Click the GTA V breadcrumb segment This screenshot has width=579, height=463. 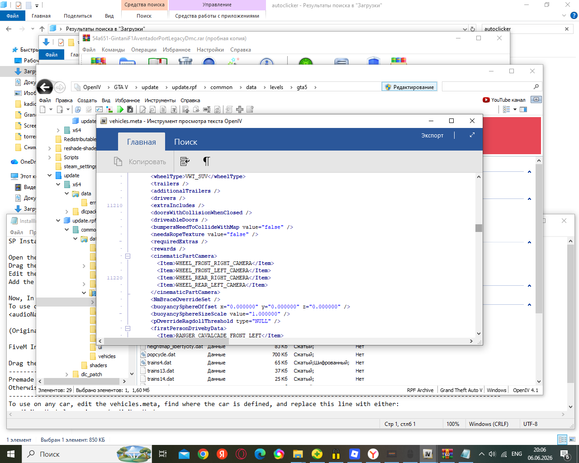[x=121, y=87]
